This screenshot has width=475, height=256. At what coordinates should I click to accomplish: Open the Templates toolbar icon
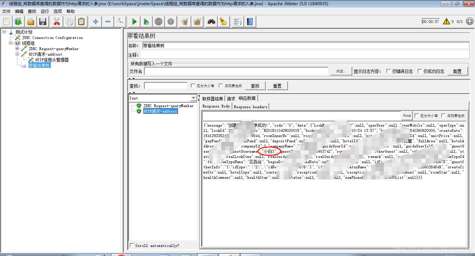(18, 22)
